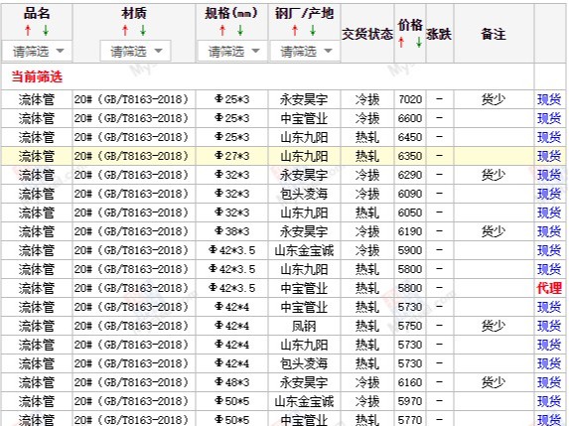Open the 品名 请筛选 filter dropdown

point(38,52)
